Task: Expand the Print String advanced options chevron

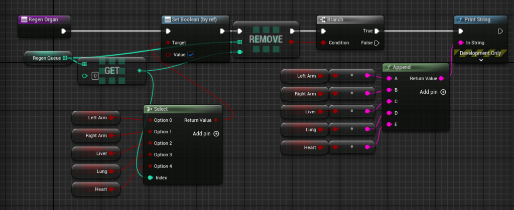Action: [x=480, y=60]
